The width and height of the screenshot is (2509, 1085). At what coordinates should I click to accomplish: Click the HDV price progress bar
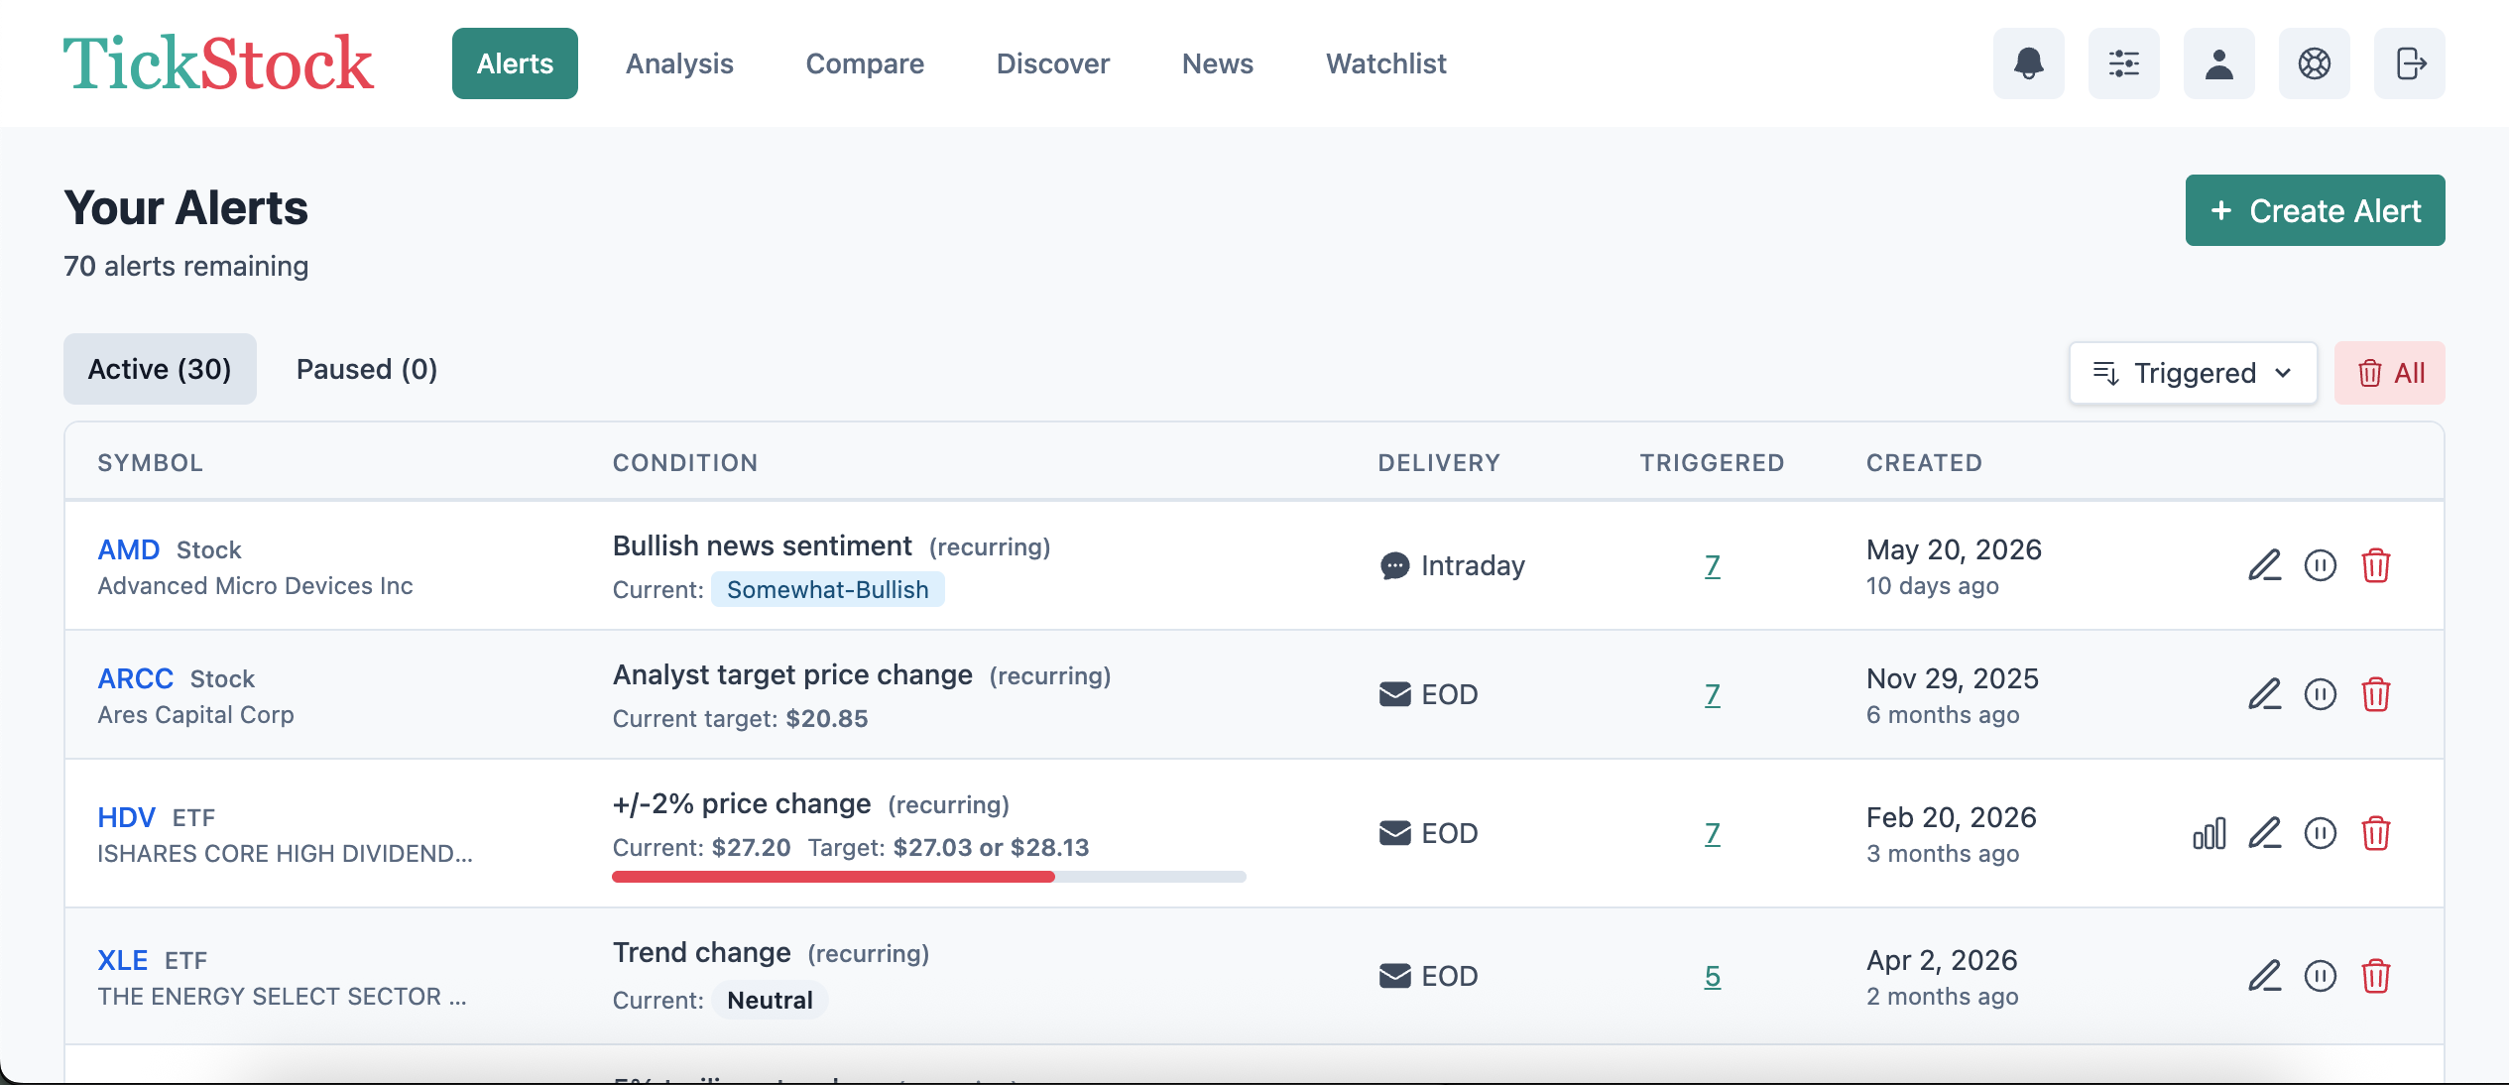(x=928, y=877)
